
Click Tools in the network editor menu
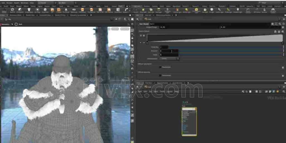click(x=162, y=91)
